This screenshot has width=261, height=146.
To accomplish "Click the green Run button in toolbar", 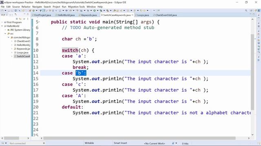I will [x=94, y=11].
